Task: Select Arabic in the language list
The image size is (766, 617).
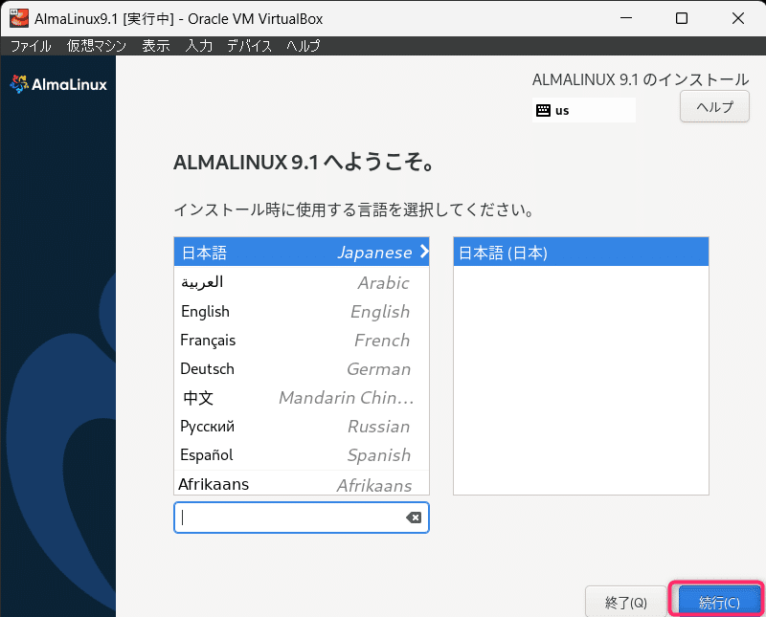Action: click(x=302, y=282)
